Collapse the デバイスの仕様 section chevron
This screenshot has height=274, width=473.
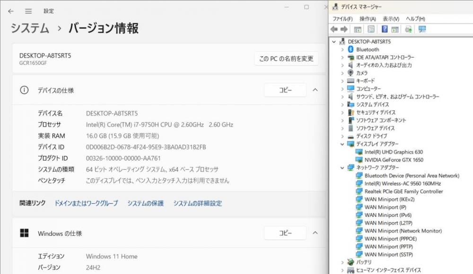click(315, 90)
